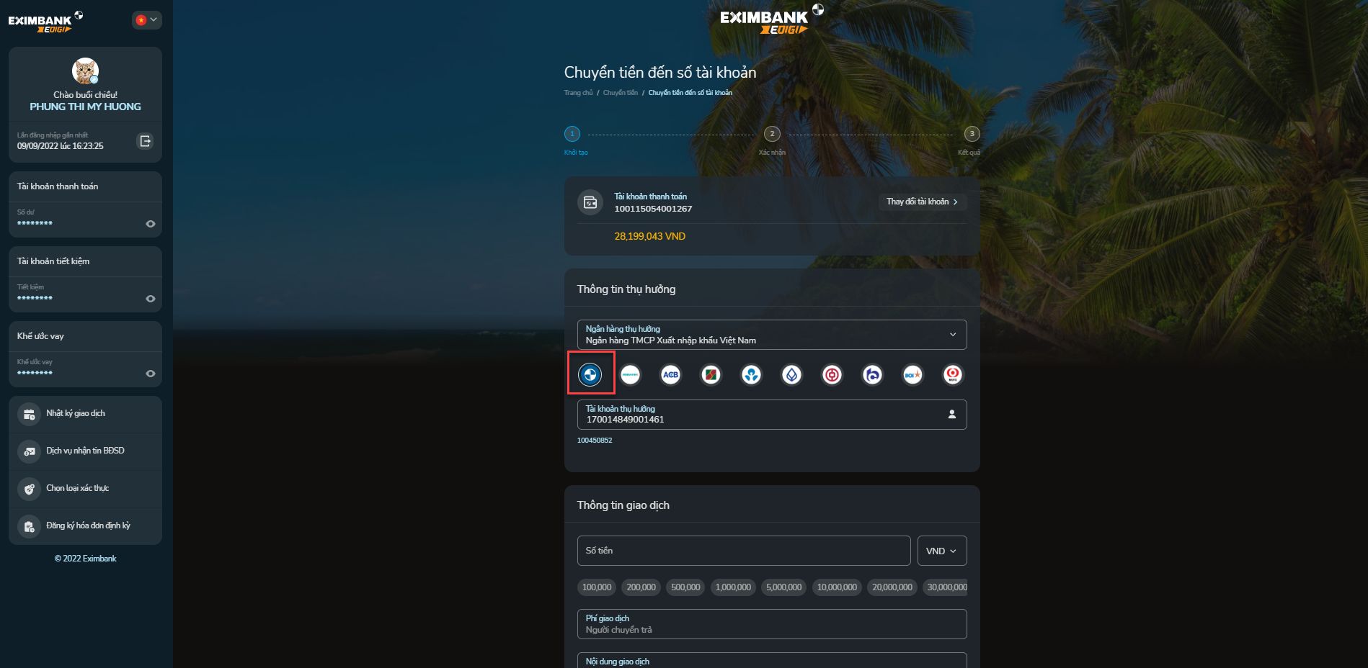Open the beneficiary contact list icon
This screenshot has height=668, width=1368.
(x=951, y=415)
